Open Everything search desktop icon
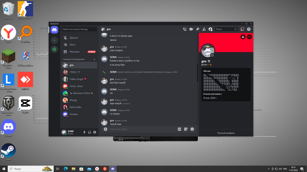The image size is (307, 172). [25, 34]
